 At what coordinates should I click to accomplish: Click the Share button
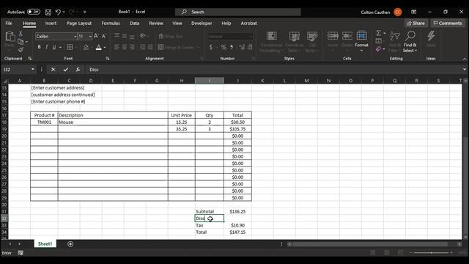coord(416,23)
